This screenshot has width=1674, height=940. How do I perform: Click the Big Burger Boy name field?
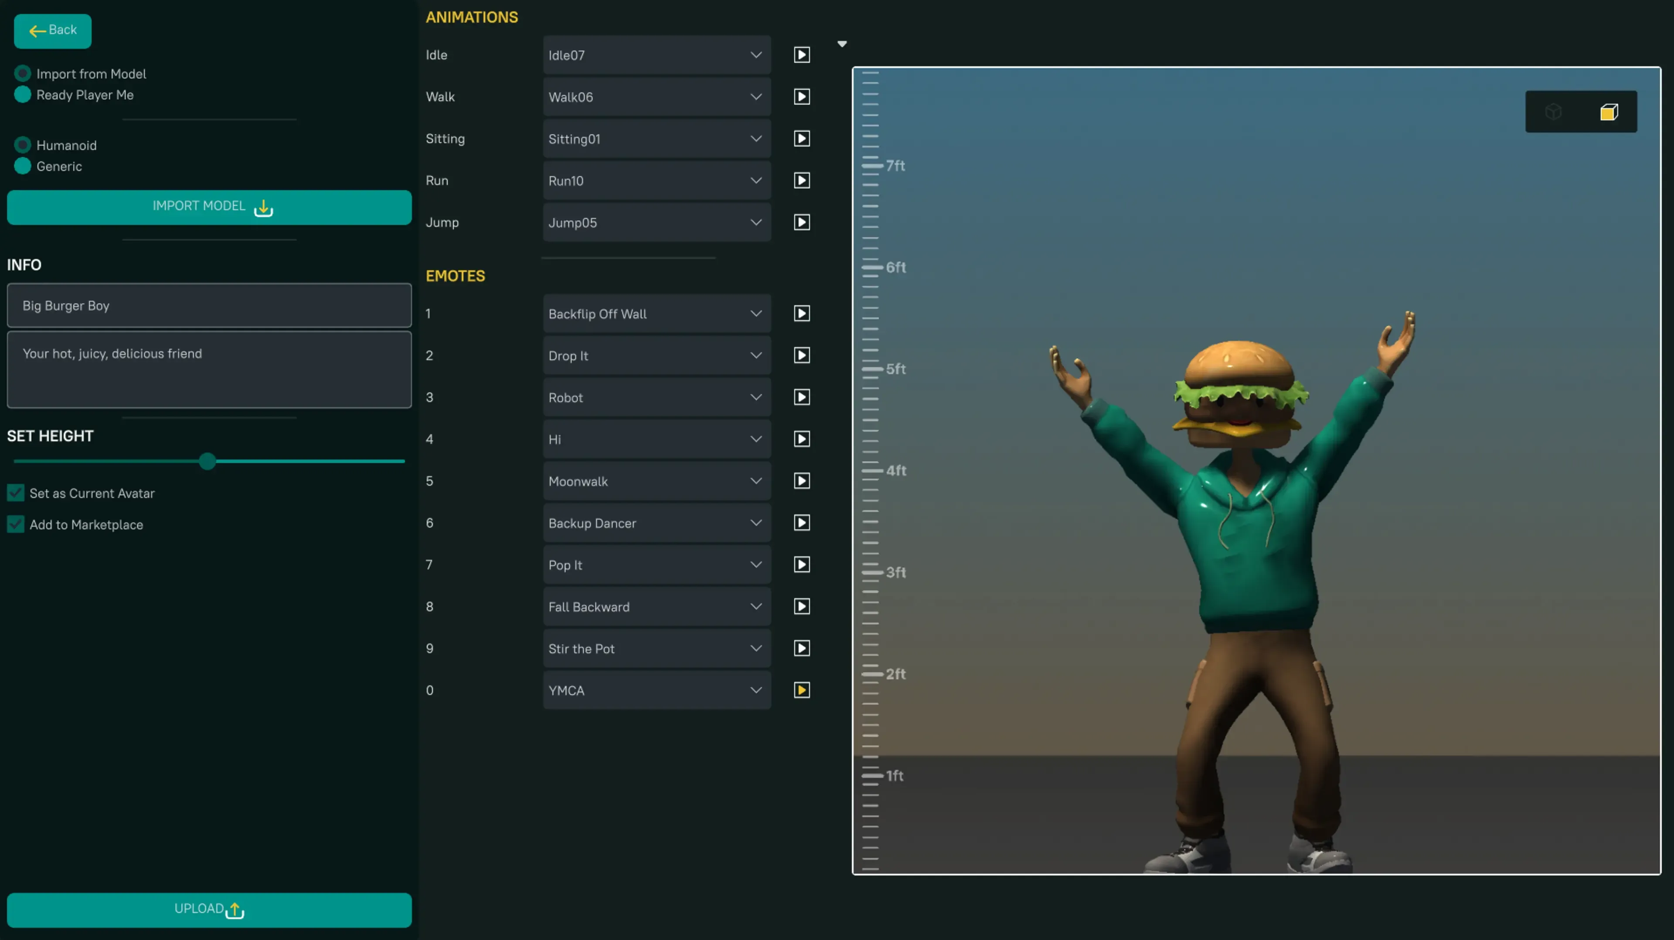tap(209, 305)
